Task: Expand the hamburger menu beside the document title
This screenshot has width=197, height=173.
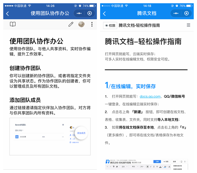Action: point(189,25)
